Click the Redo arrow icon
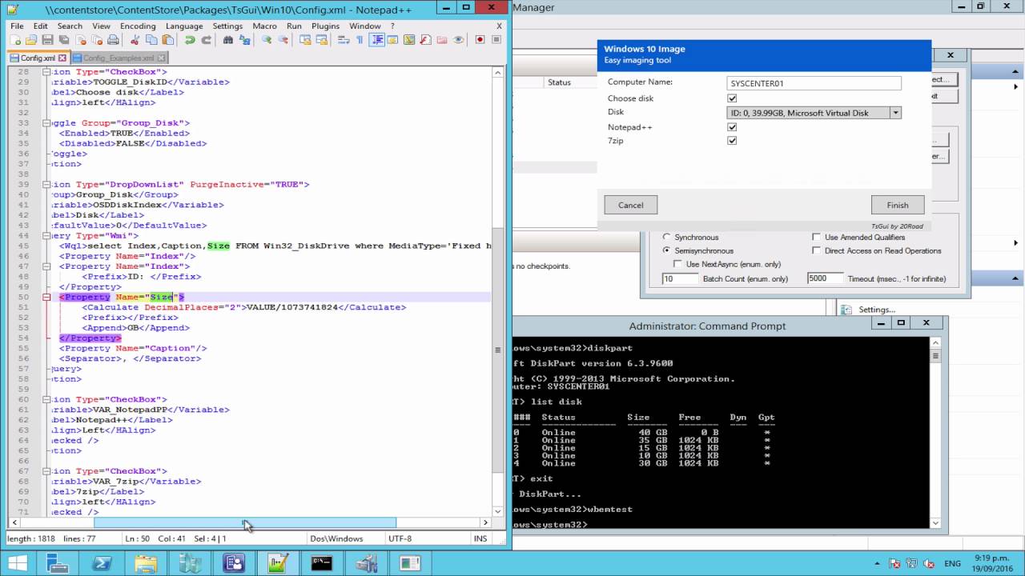The image size is (1025, 576). coord(206,40)
